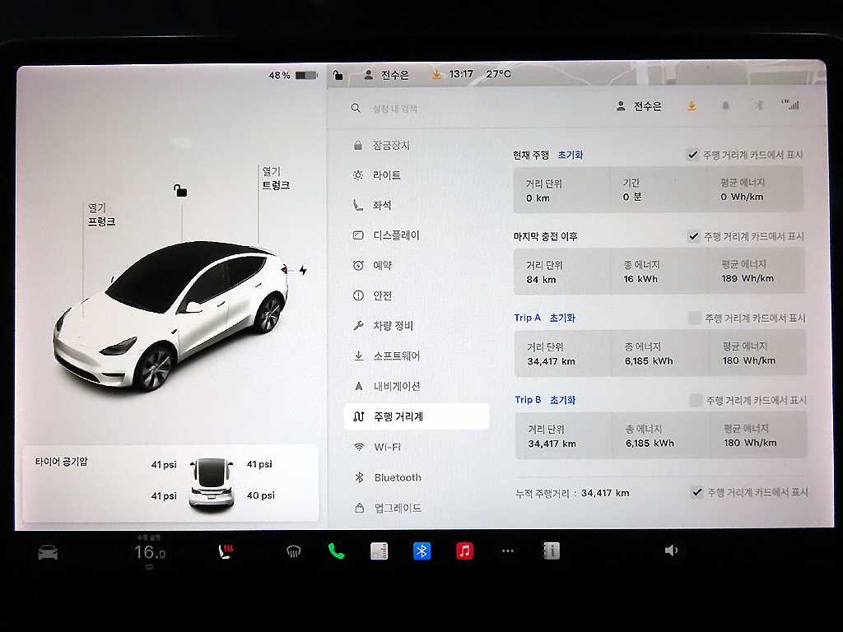The width and height of the screenshot is (843, 632).
Task: Tap the 누적 주행거리 34,417 km odometer value
Action: tap(605, 493)
